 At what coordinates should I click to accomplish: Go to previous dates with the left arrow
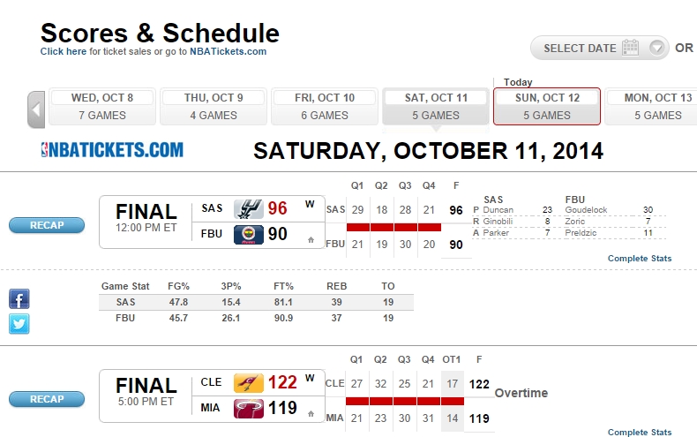pos(36,109)
